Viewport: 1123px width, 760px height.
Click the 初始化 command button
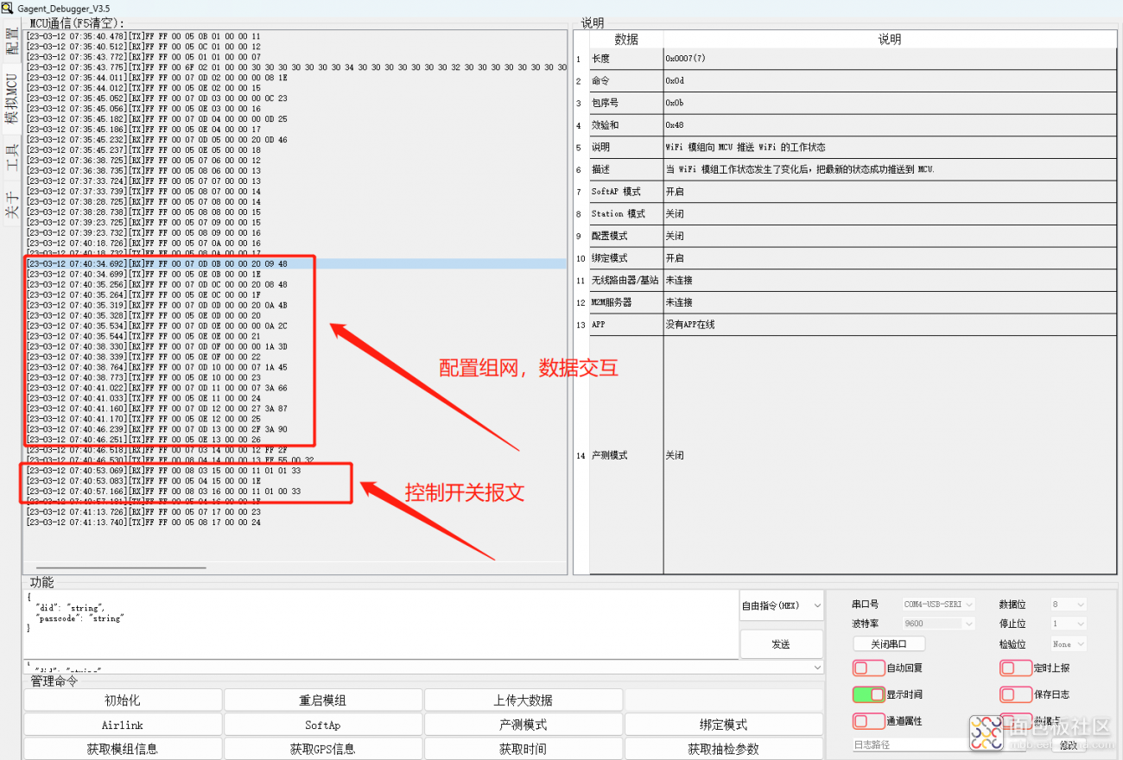click(123, 700)
